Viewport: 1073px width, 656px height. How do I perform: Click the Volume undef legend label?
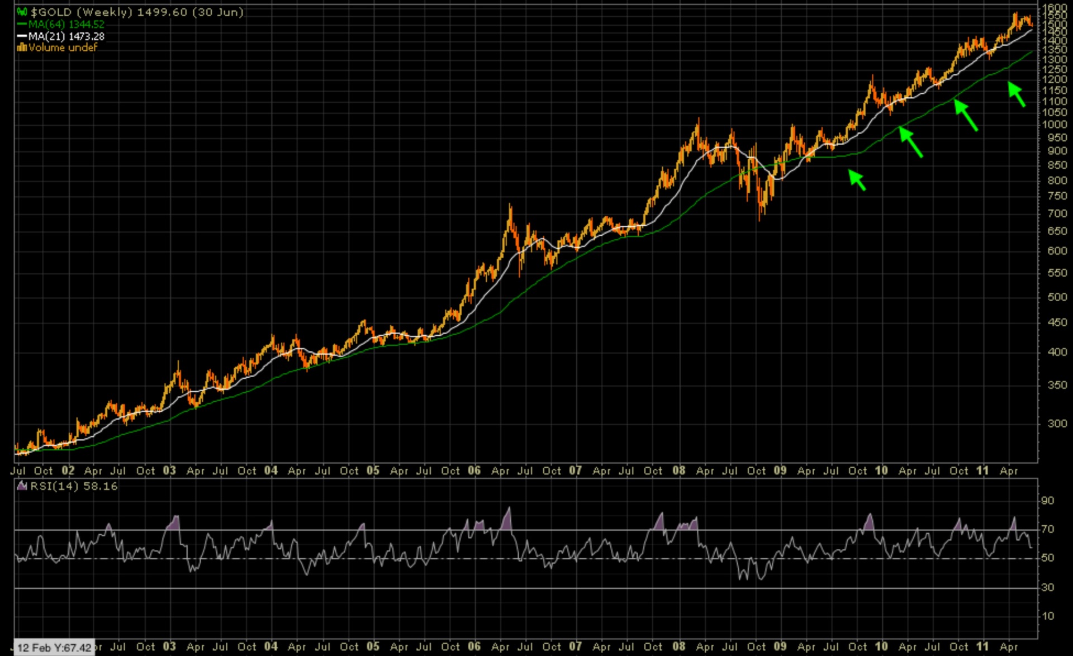pyautogui.click(x=63, y=48)
